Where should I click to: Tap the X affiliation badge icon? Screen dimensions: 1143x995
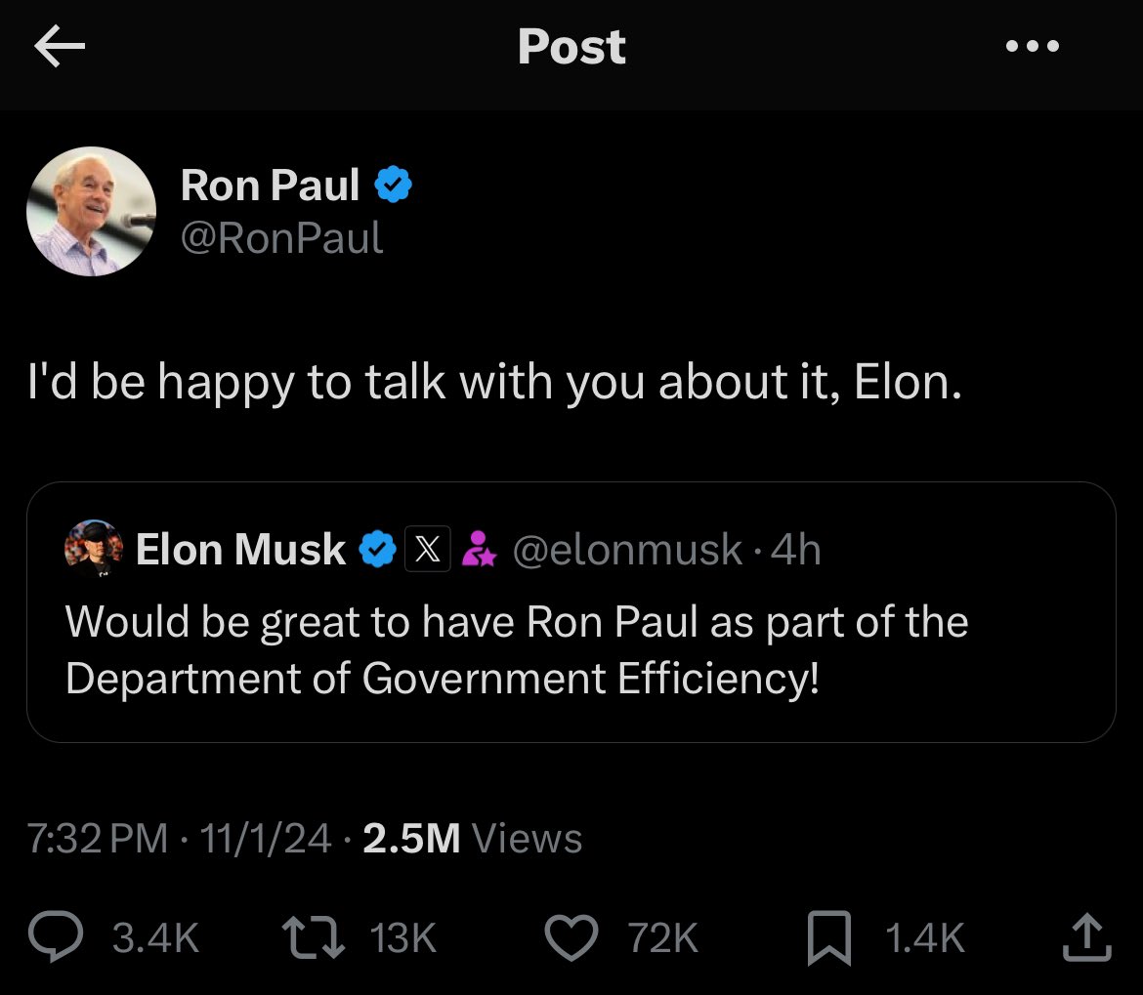point(428,550)
